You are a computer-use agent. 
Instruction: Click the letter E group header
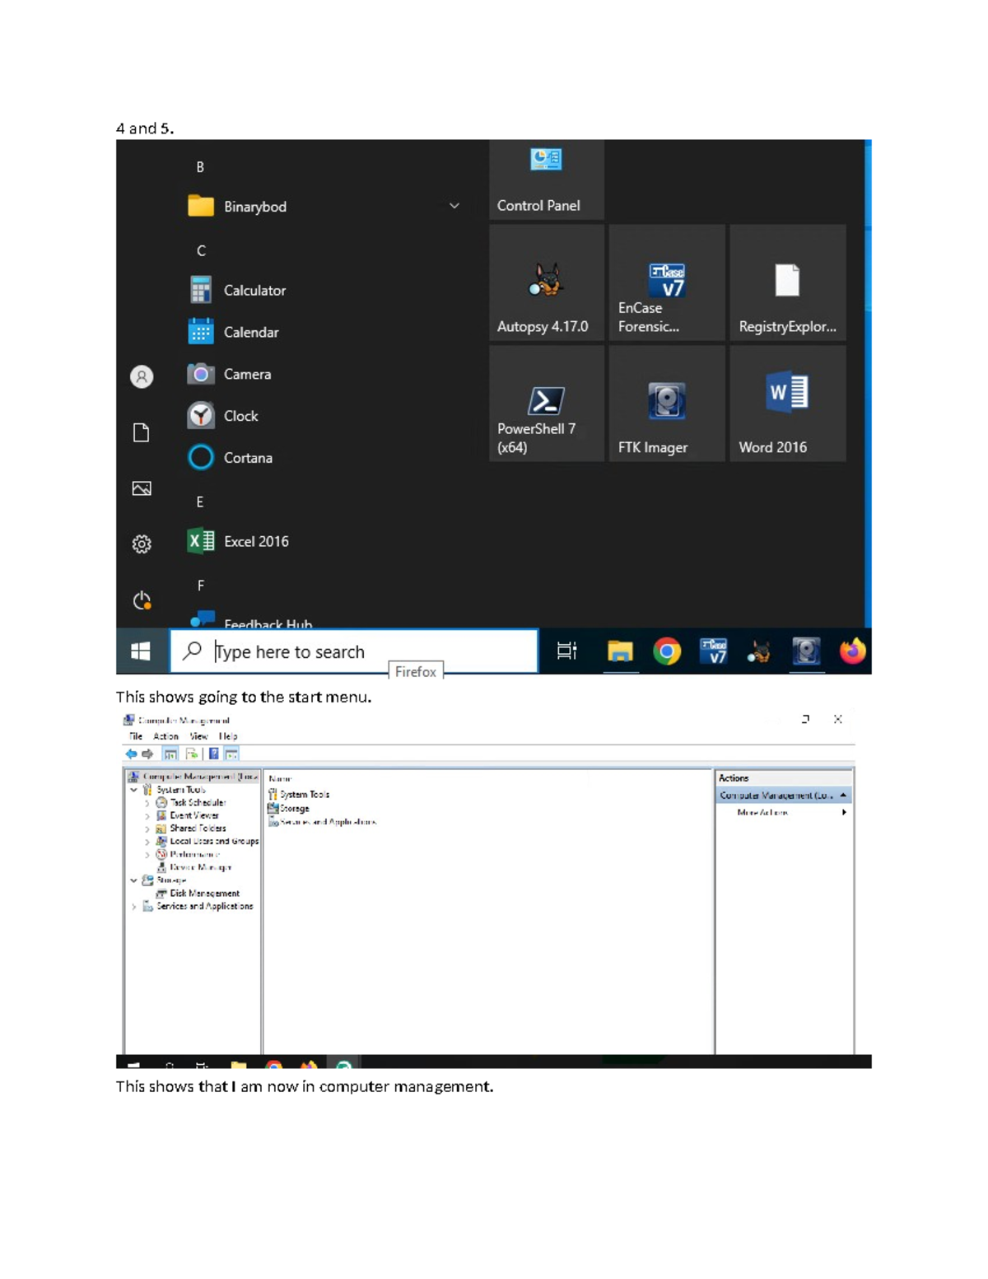pyautogui.click(x=200, y=502)
